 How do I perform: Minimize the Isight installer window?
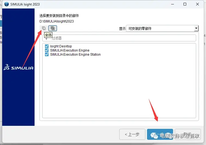point(173,4)
